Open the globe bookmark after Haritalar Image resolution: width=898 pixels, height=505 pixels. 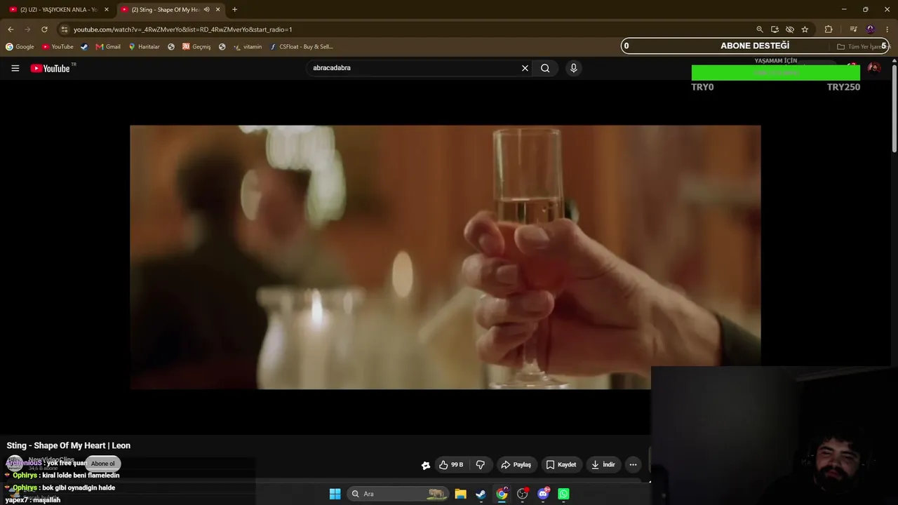pos(171,47)
